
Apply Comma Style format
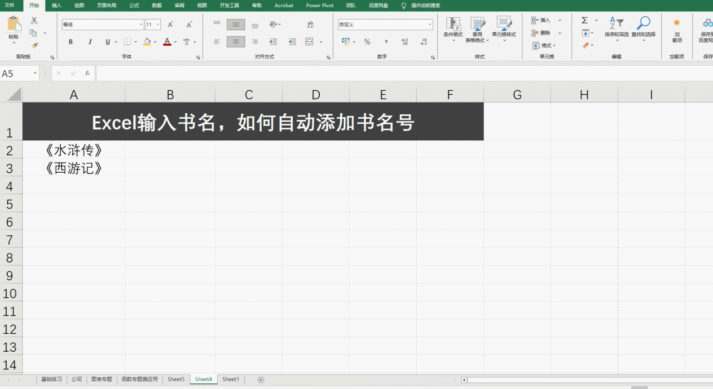[385, 42]
